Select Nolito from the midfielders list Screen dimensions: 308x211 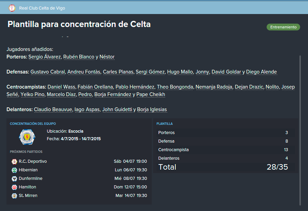(x=272, y=87)
